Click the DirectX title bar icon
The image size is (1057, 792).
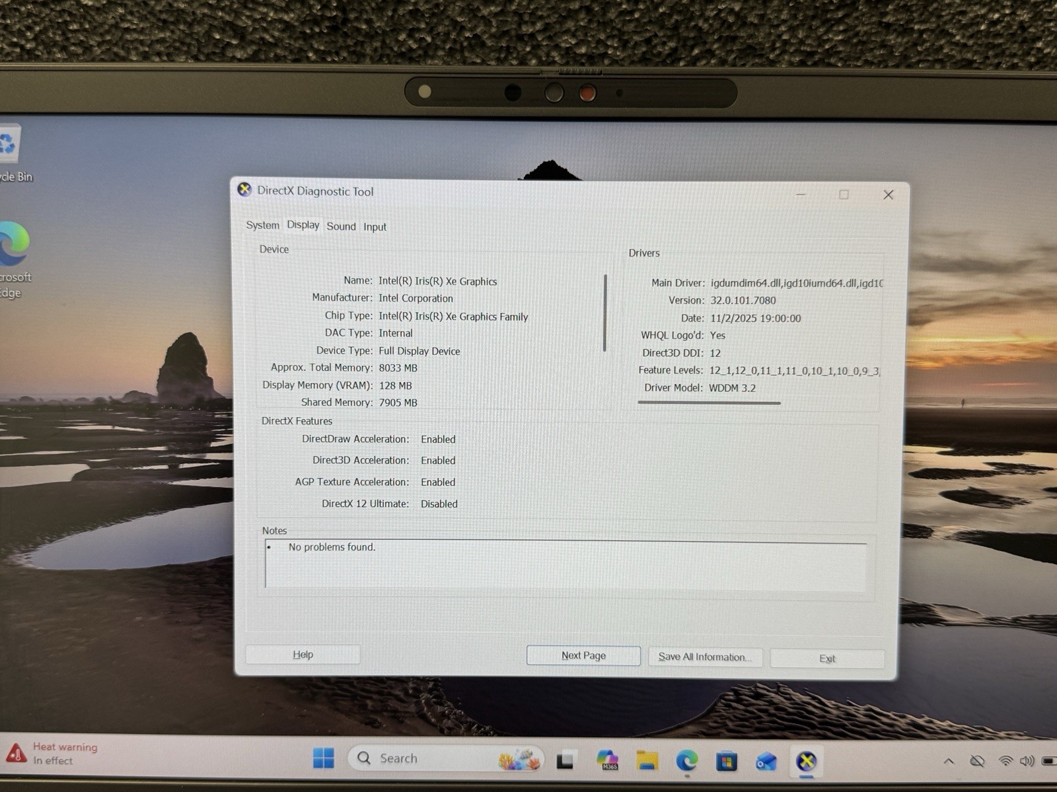244,190
